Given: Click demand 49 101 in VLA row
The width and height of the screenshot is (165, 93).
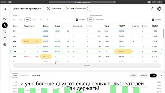Looking at the screenshot, I should [x=57, y=46].
